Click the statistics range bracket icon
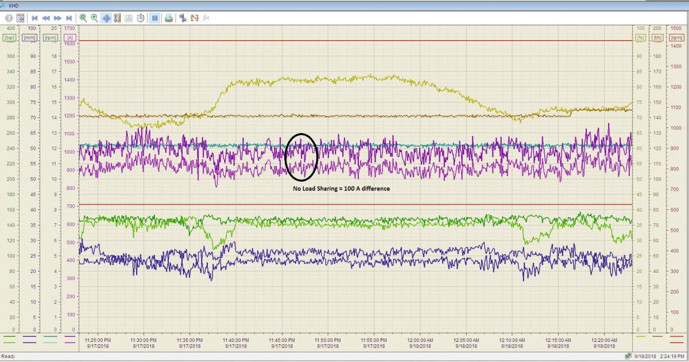 [195, 18]
